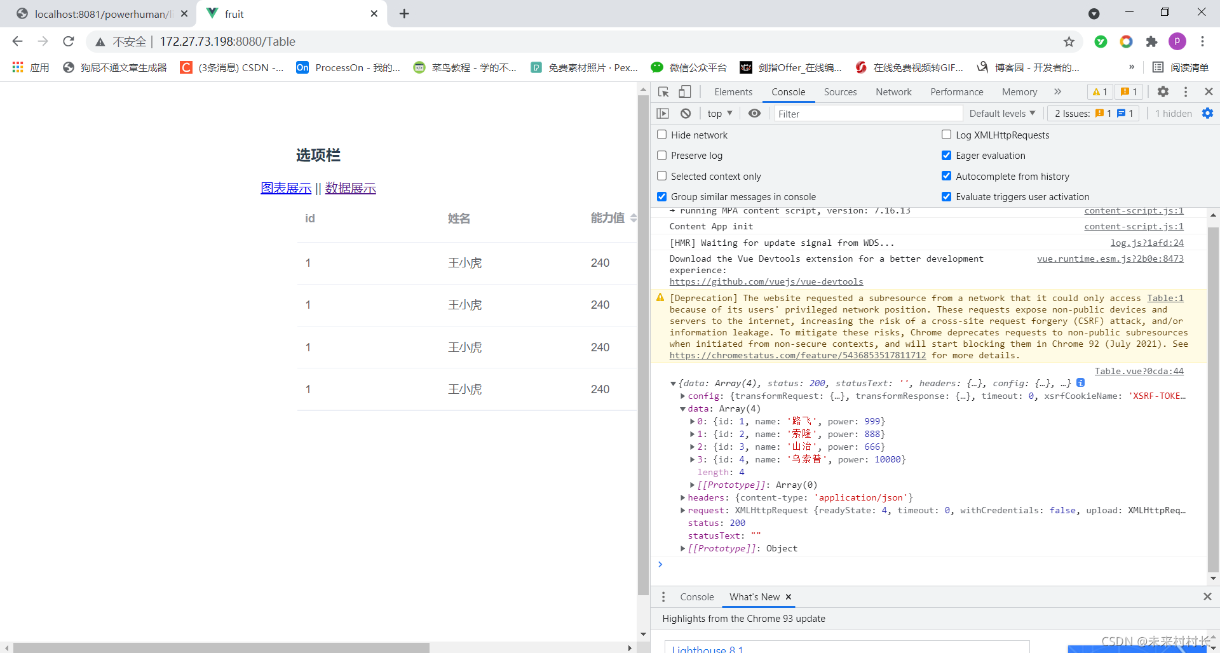Open a new browser tab
The height and width of the screenshot is (653, 1220).
pos(404,13)
